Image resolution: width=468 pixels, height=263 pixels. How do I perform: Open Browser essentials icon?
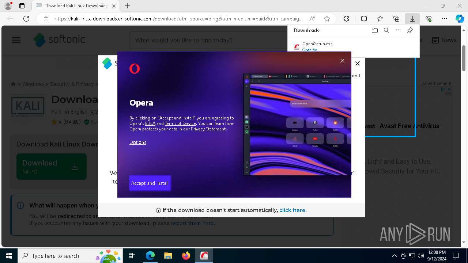429,19
